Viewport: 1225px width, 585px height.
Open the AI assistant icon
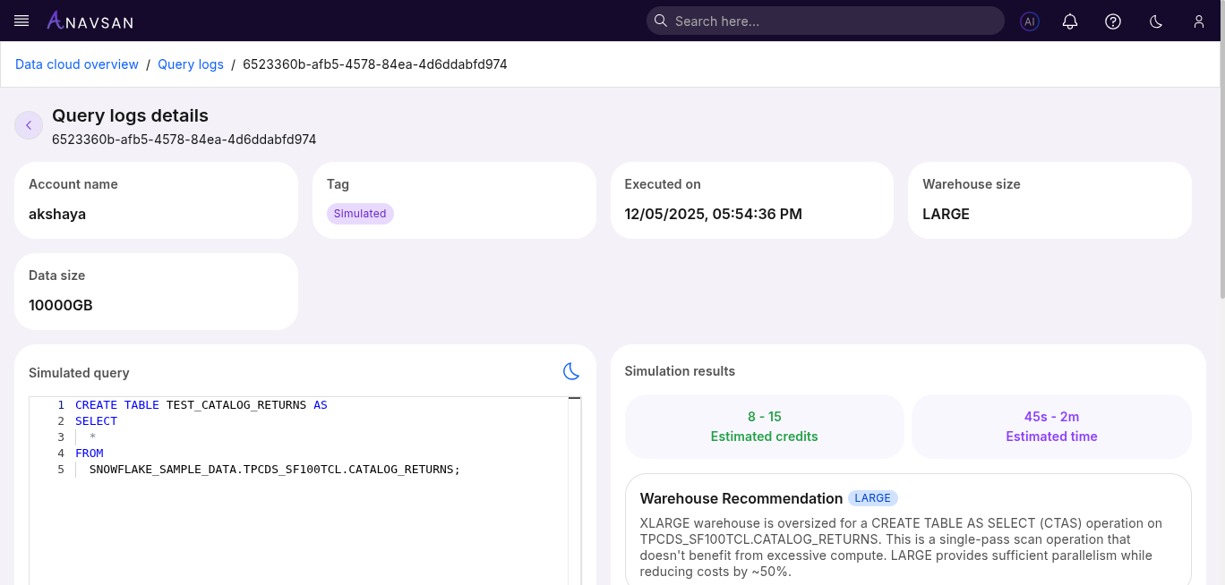click(x=1030, y=21)
